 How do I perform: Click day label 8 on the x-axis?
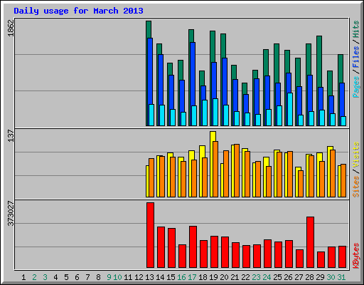[x=98, y=277]
